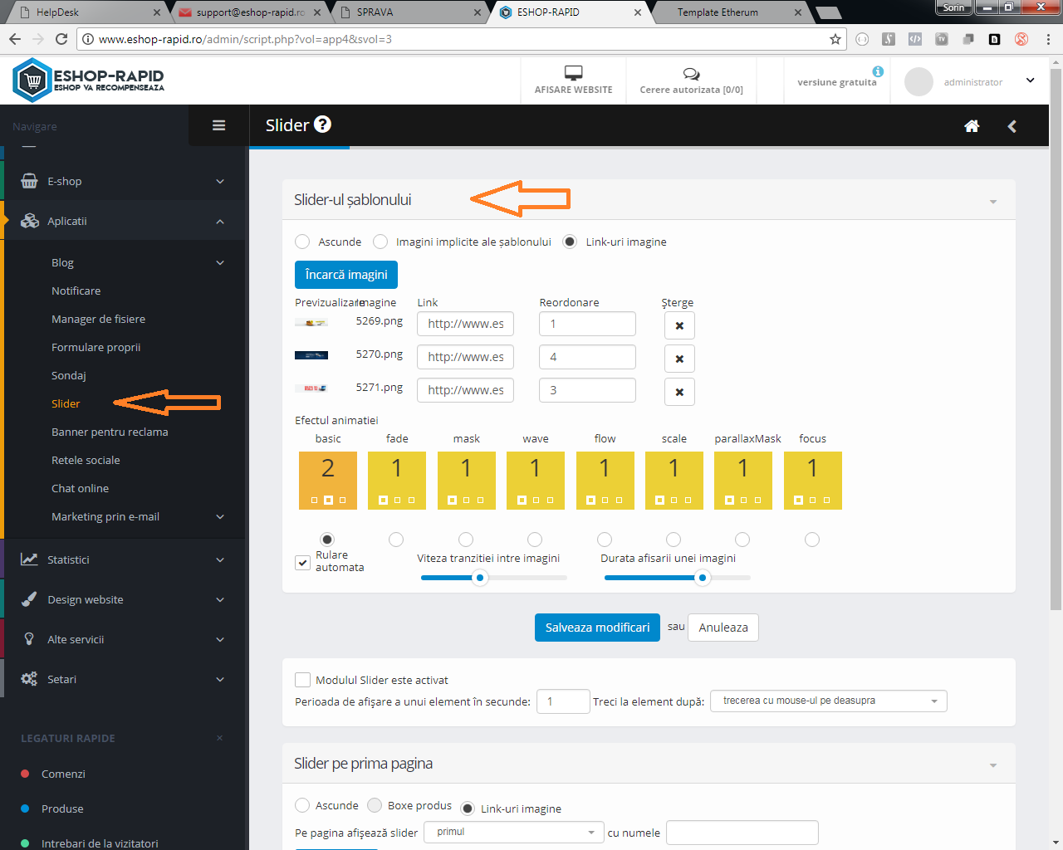Click the AFISARE WEBSITE monitor icon
The width and height of the screenshot is (1063, 850).
tap(573, 72)
